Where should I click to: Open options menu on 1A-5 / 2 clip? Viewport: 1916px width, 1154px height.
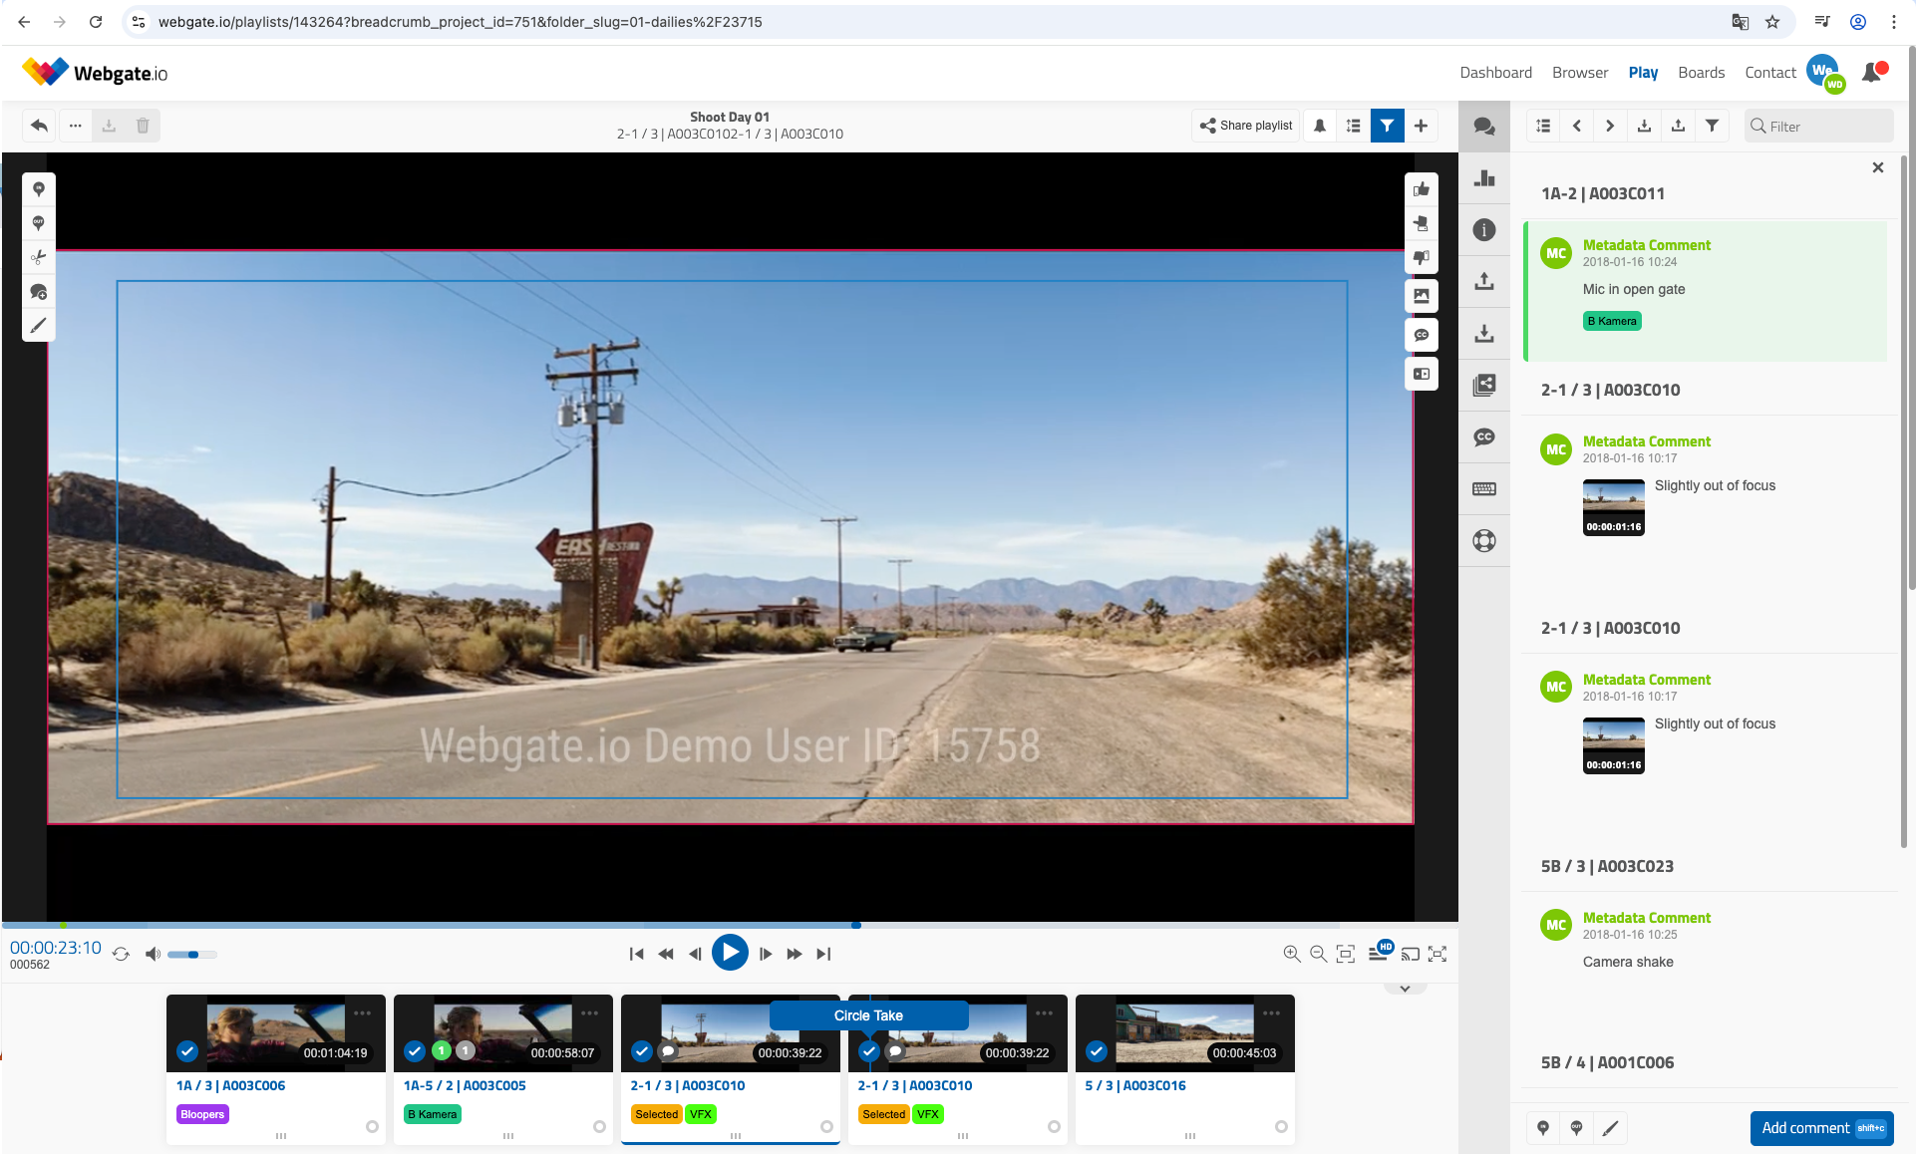click(x=589, y=1013)
